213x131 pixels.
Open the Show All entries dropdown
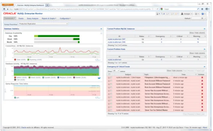point(116,71)
